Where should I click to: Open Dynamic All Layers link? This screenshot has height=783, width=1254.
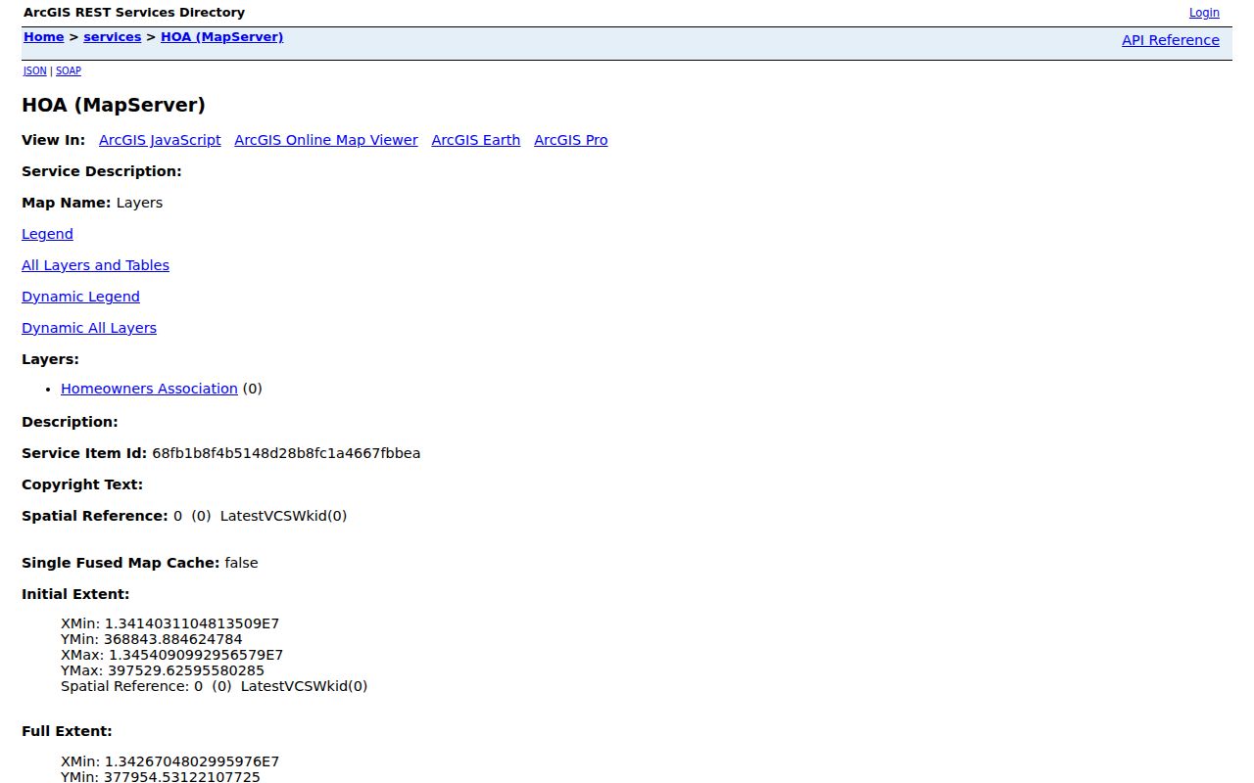click(x=89, y=328)
